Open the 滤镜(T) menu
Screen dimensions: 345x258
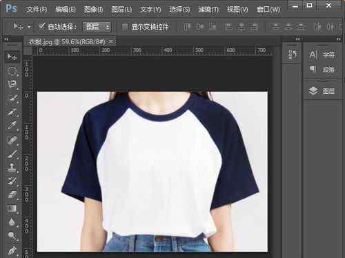(208, 10)
